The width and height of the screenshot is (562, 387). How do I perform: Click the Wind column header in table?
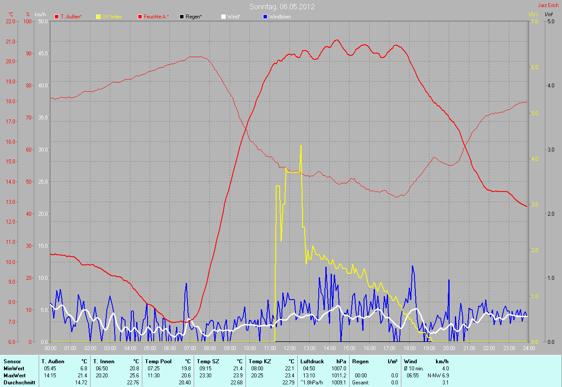411,361
